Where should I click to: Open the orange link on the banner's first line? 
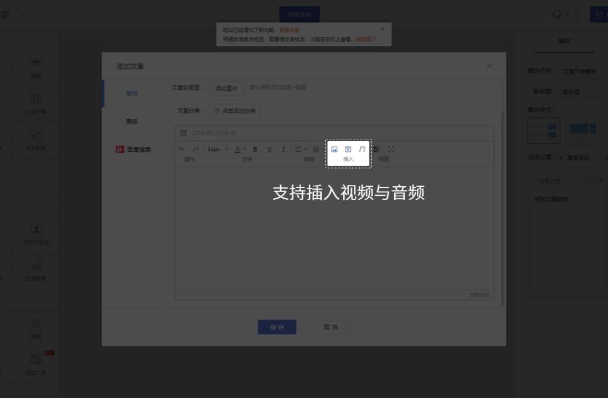[x=289, y=30]
